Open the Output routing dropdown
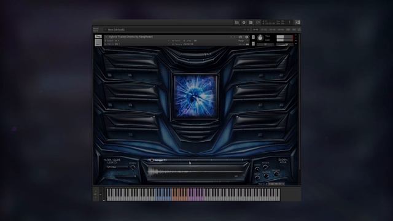This screenshot has width=393, height=221. pos(117,41)
